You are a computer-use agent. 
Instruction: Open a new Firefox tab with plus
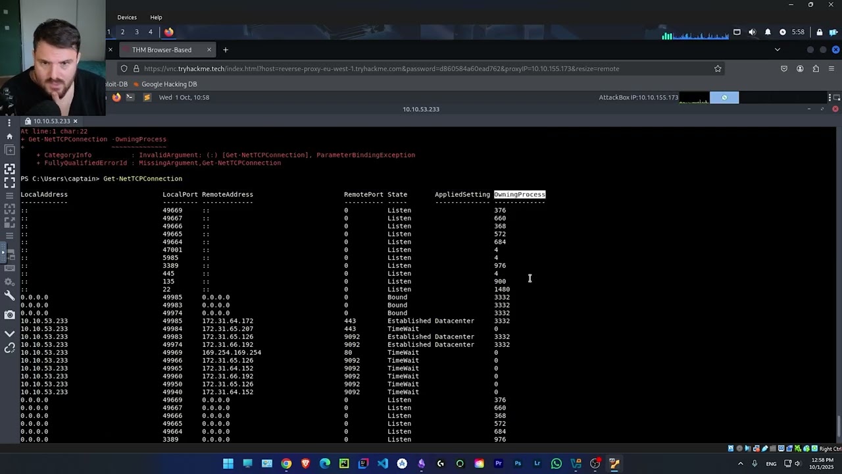226,50
